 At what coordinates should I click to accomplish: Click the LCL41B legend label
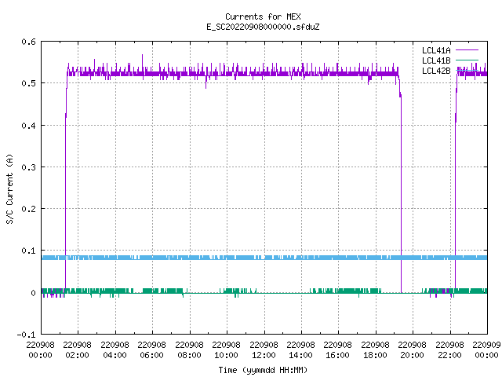(436, 60)
